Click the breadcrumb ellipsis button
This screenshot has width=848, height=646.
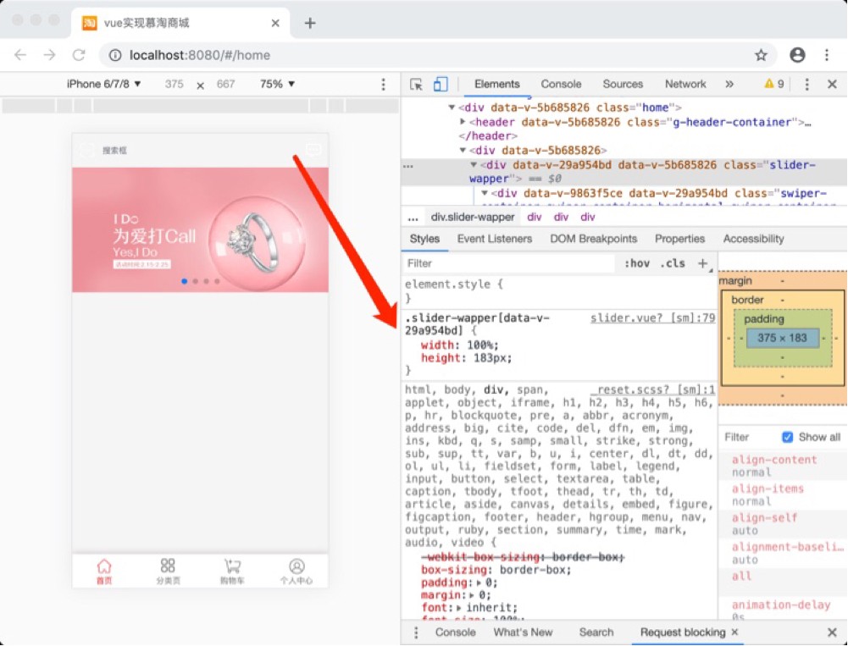pyautogui.click(x=413, y=218)
